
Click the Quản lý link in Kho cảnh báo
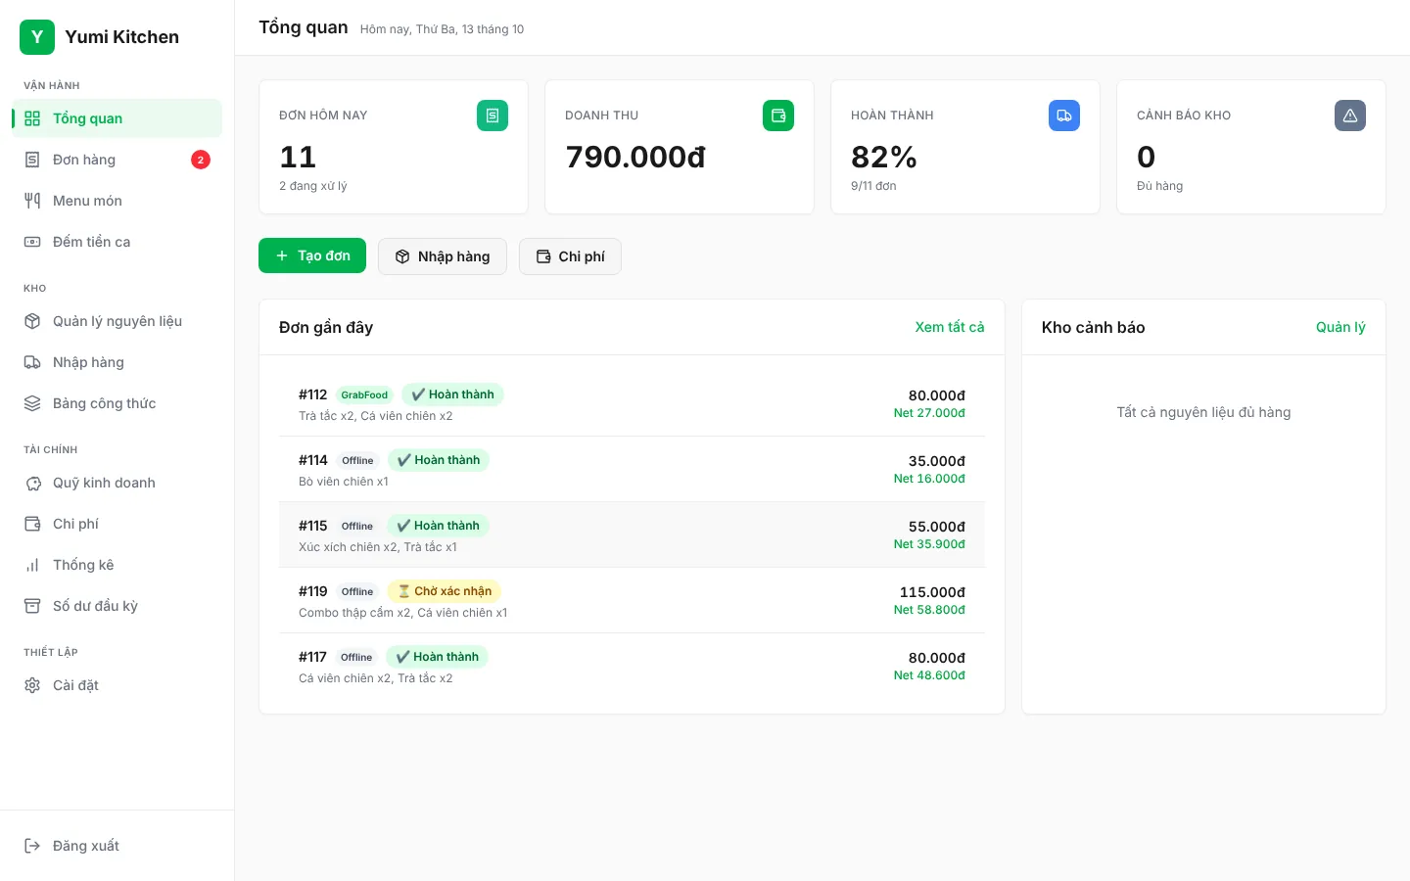pos(1340,327)
